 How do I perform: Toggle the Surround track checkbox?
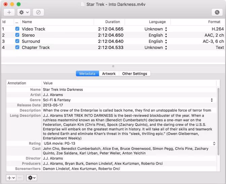17,41
